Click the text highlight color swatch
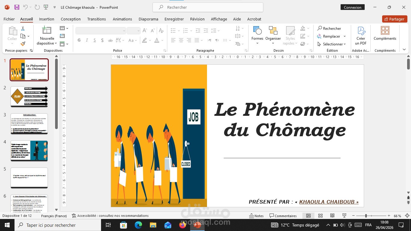 (145, 40)
